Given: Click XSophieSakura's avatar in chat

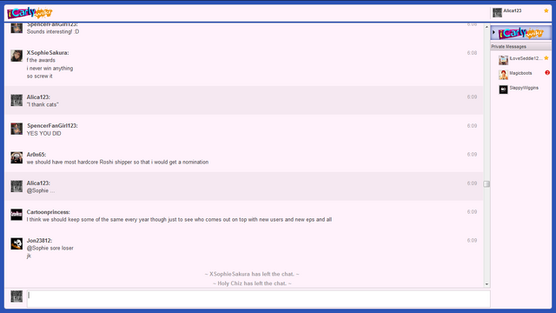Looking at the screenshot, I should pyautogui.click(x=17, y=56).
